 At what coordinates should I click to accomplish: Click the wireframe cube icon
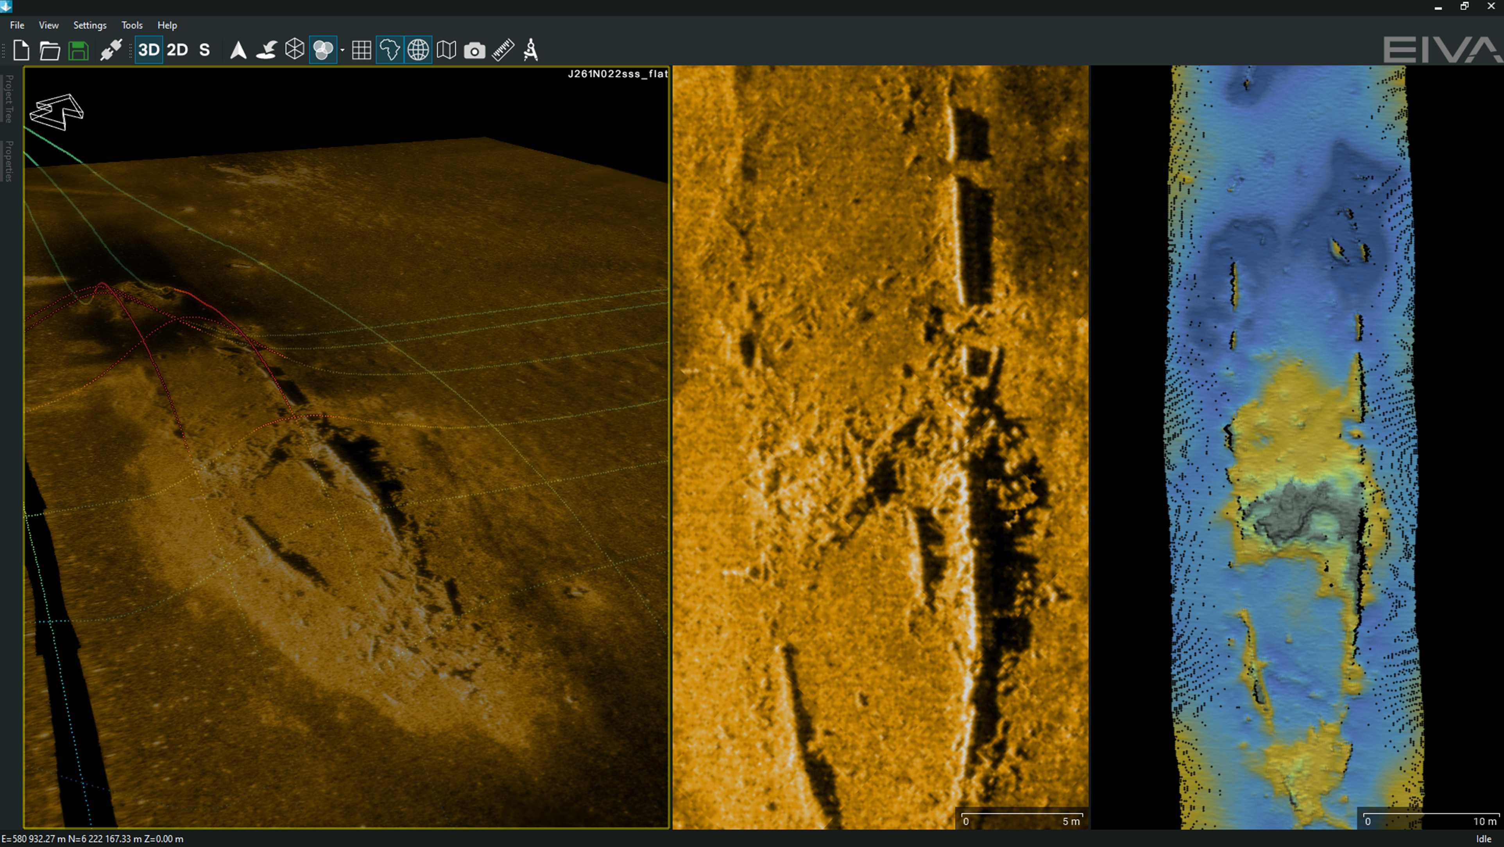click(294, 50)
